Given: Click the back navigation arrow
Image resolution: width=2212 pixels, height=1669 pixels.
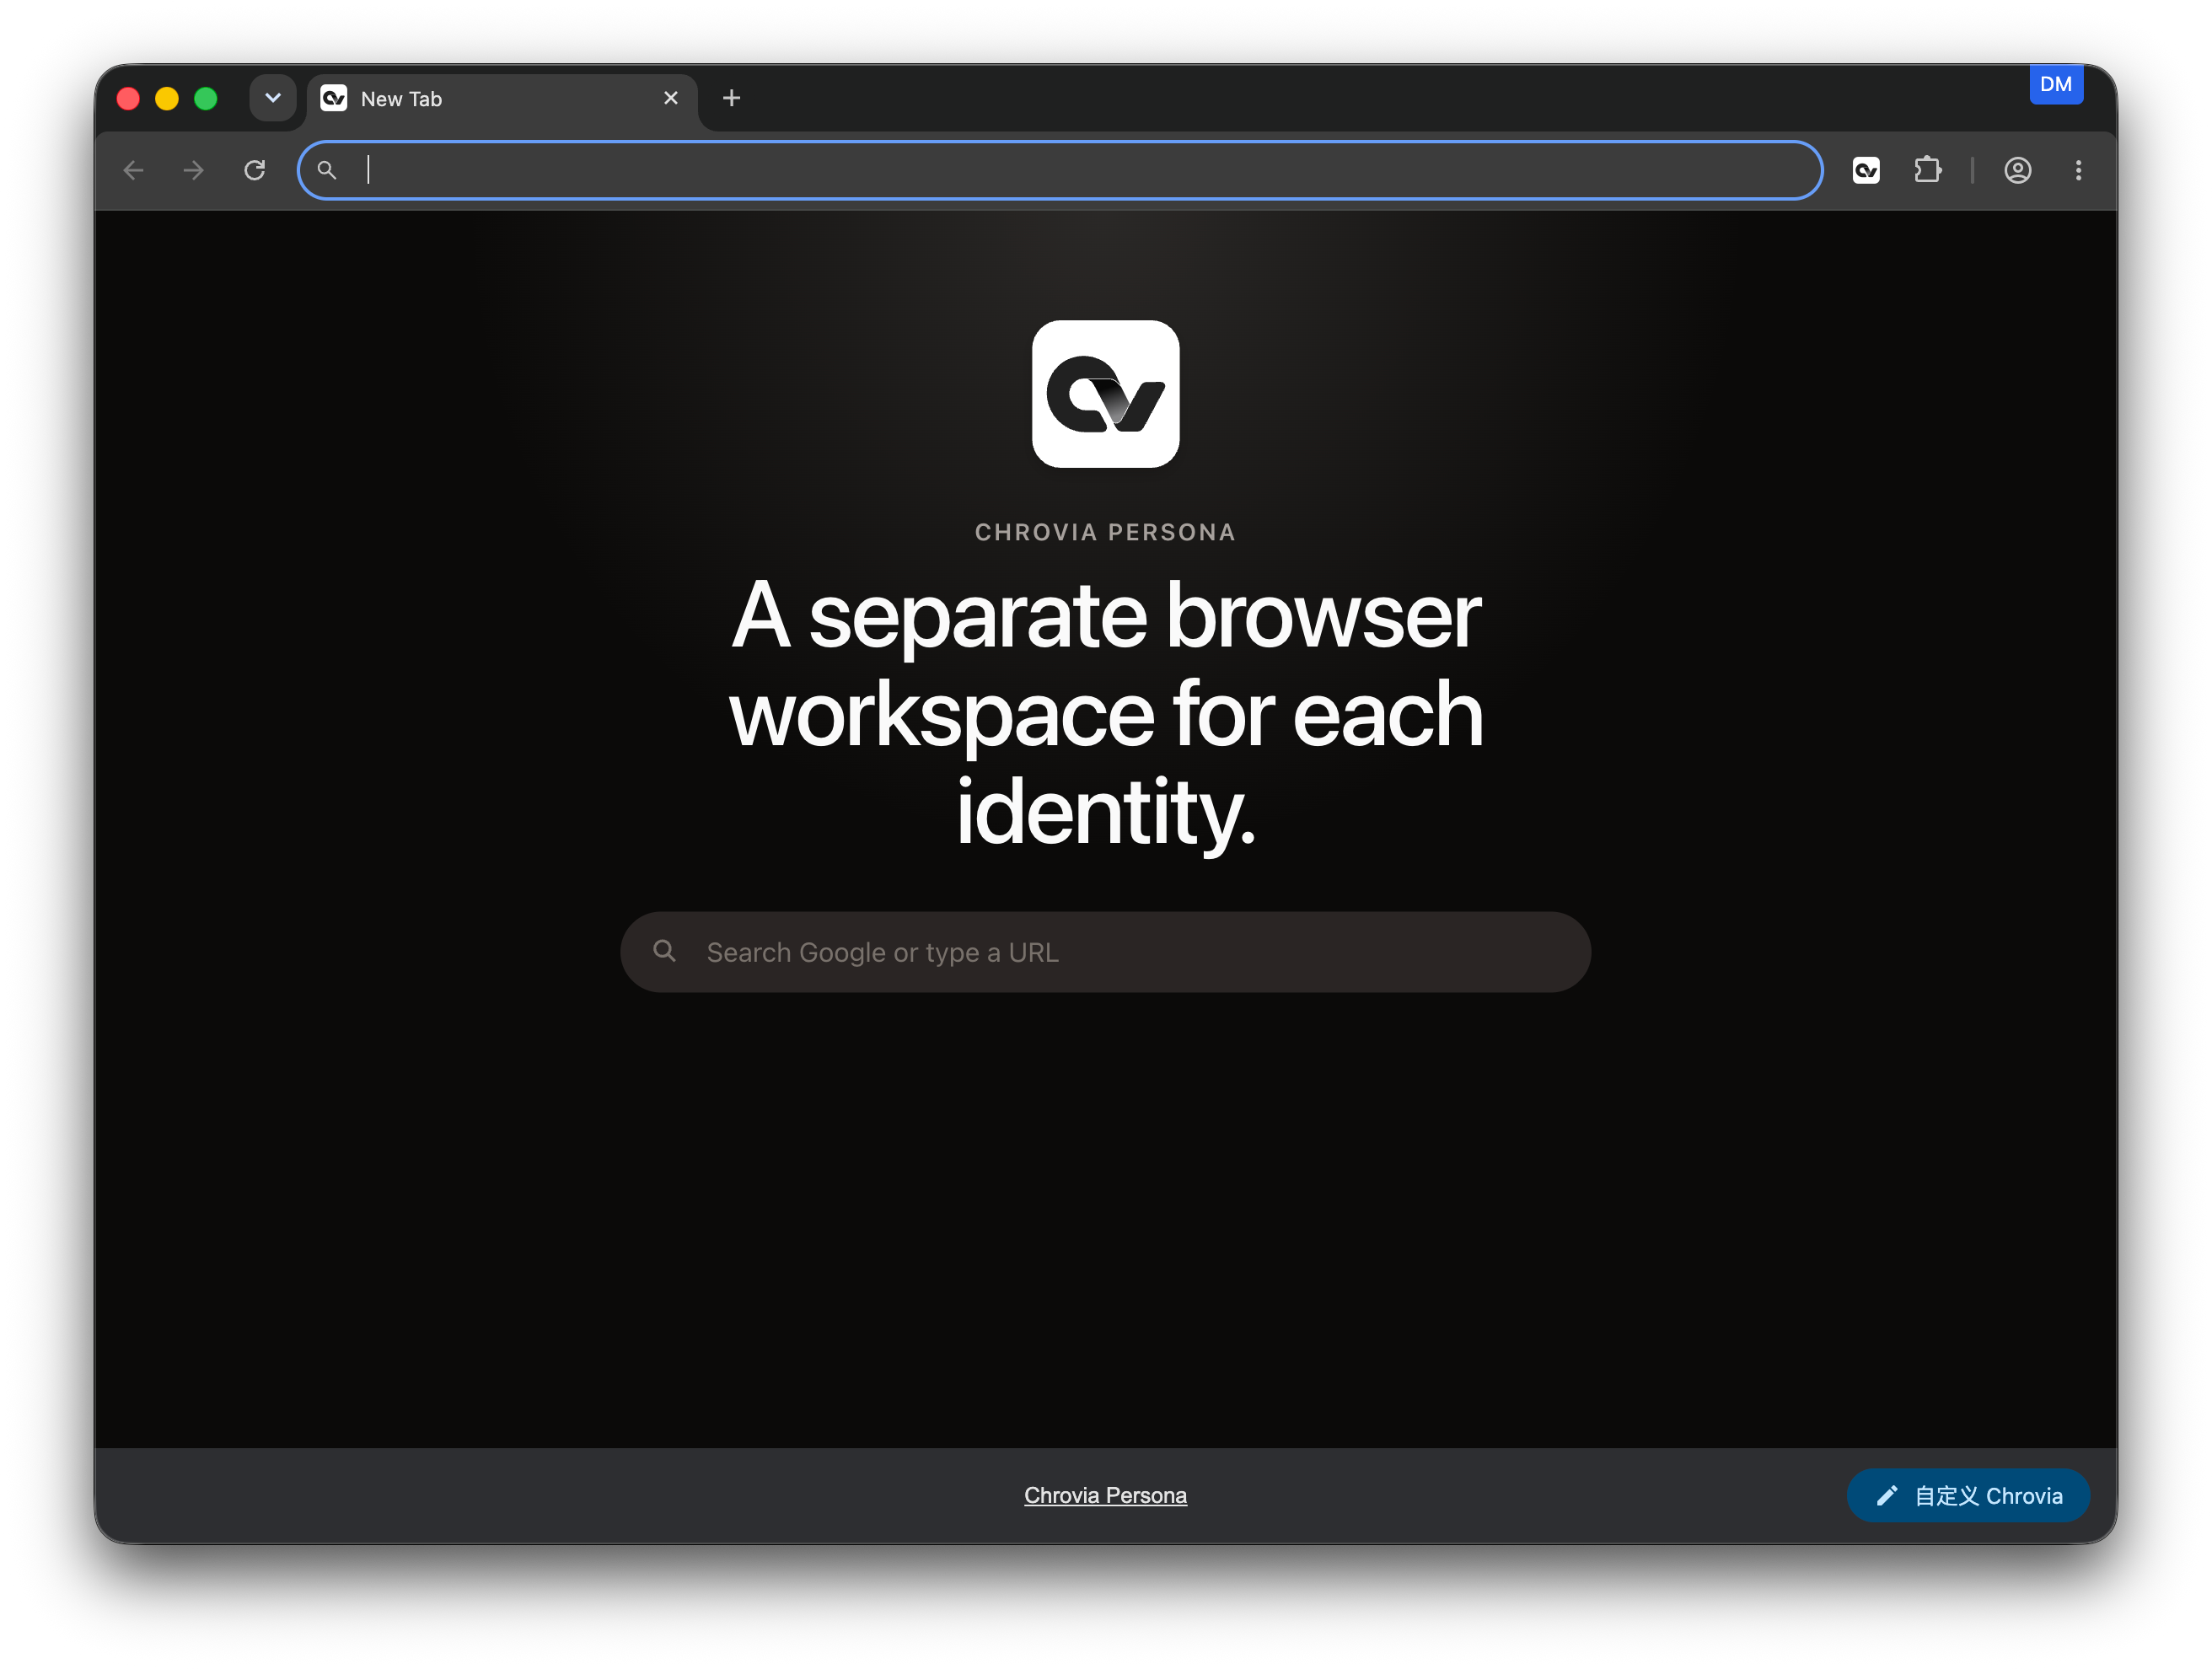Looking at the screenshot, I should pos(133,170).
